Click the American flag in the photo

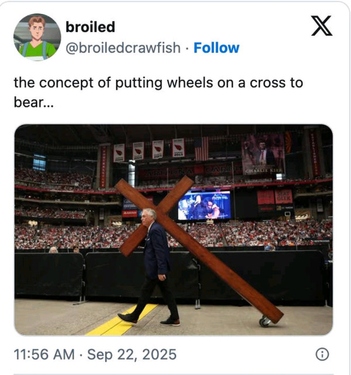click(x=201, y=149)
